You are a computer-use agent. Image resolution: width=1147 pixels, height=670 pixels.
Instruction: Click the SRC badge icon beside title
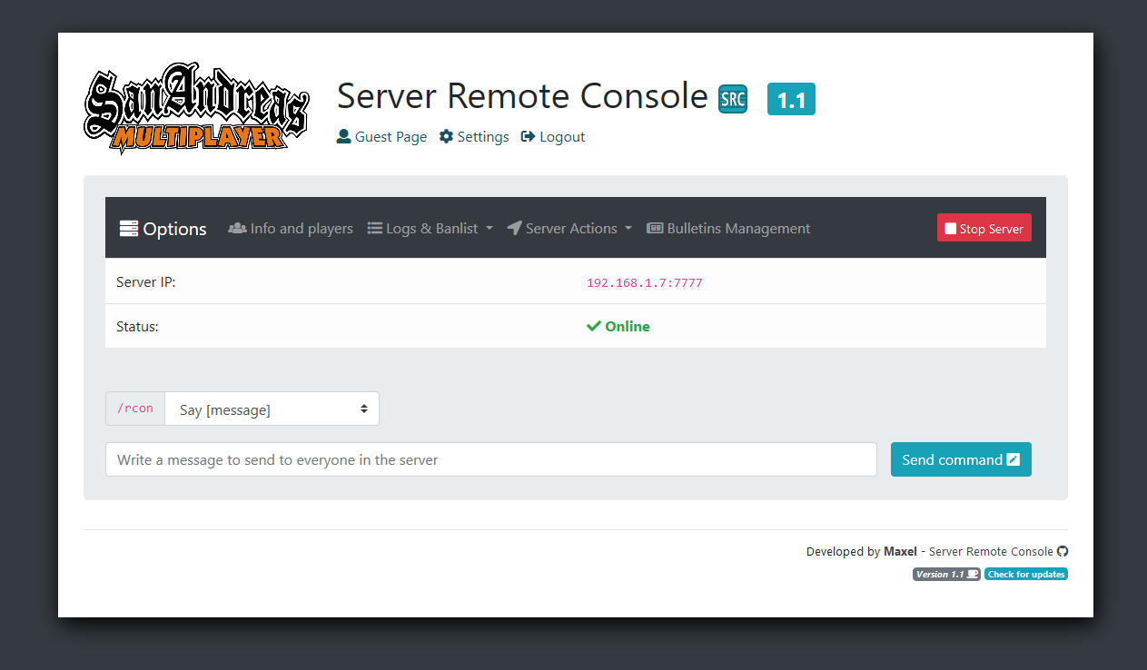click(733, 98)
